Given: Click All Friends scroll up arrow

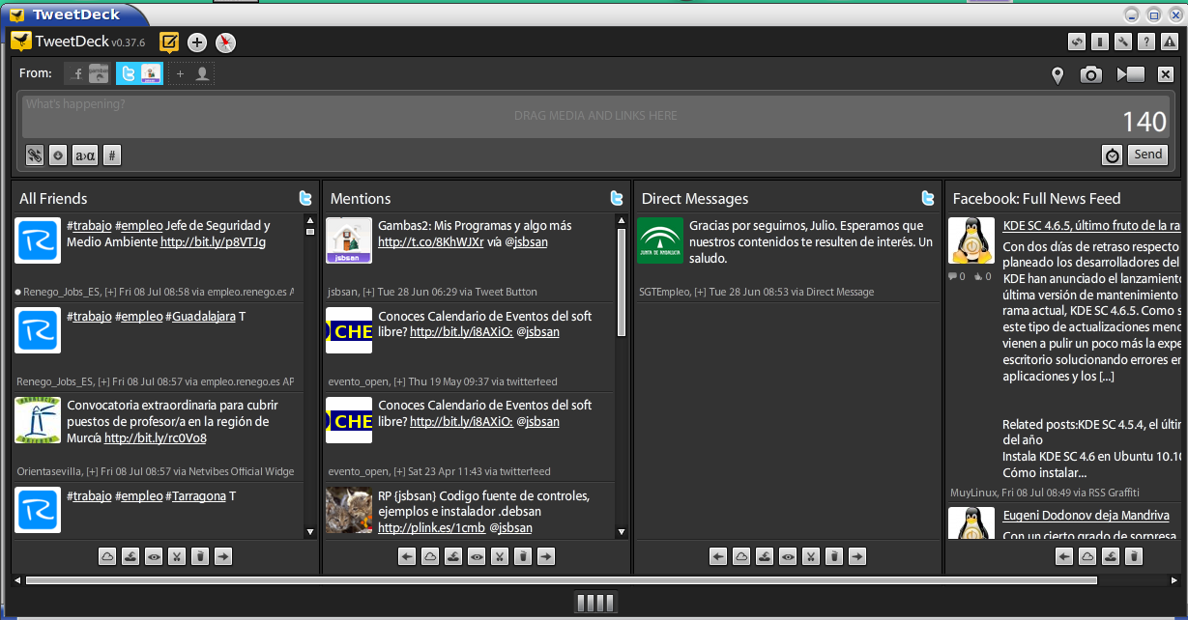Looking at the screenshot, I should (310, 221).
